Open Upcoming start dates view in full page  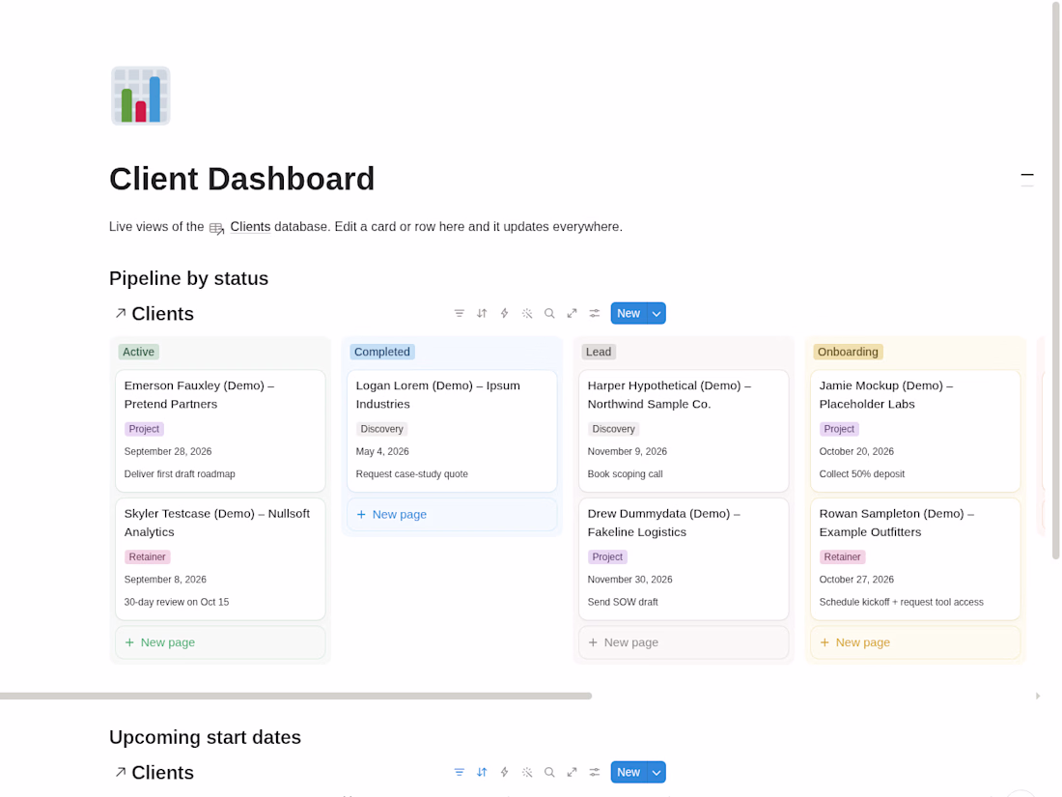pos(573,772)
